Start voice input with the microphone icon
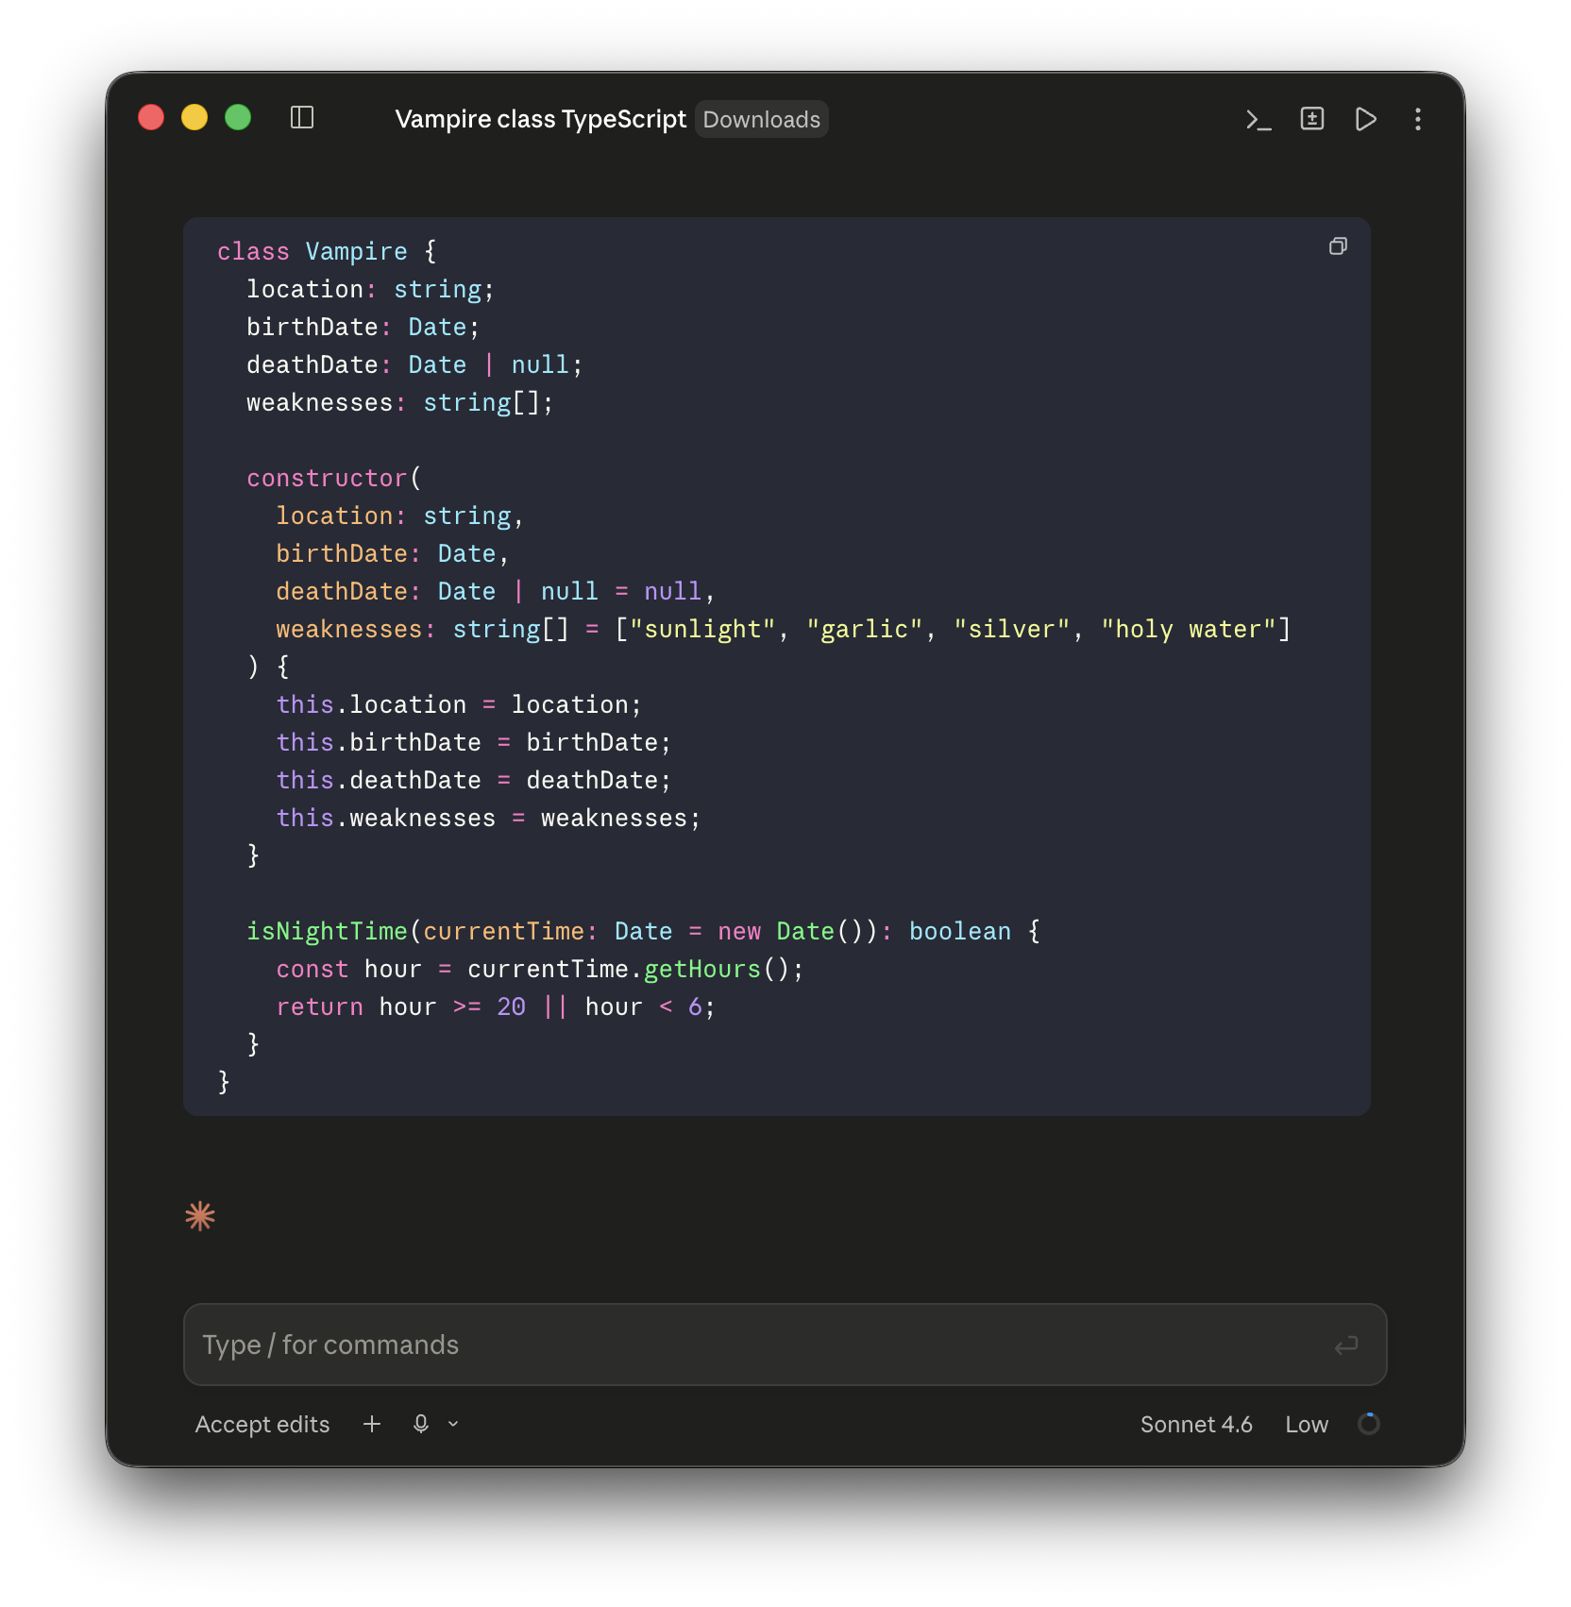1571x1607 pixels. 421,1424
